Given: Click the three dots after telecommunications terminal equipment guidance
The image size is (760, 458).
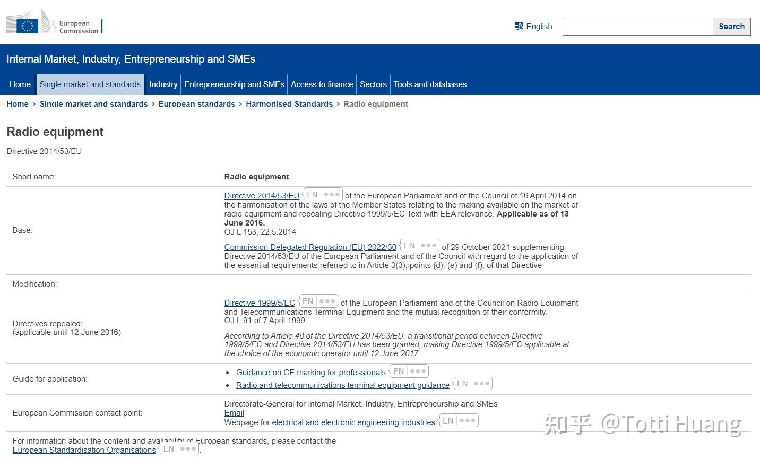Looking at the screenshot, I should [481, 383].
